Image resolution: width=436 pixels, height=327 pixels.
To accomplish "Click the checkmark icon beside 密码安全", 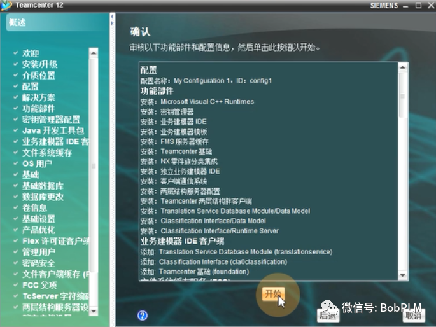I will point(15,262).
